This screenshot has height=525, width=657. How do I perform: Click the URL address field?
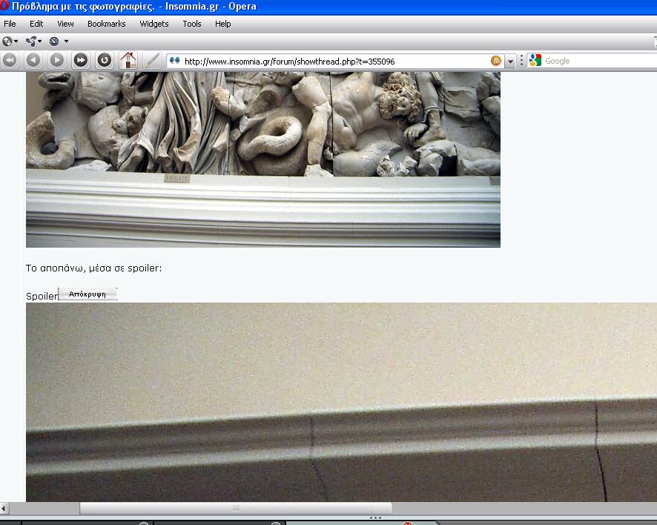coord(335,61)
